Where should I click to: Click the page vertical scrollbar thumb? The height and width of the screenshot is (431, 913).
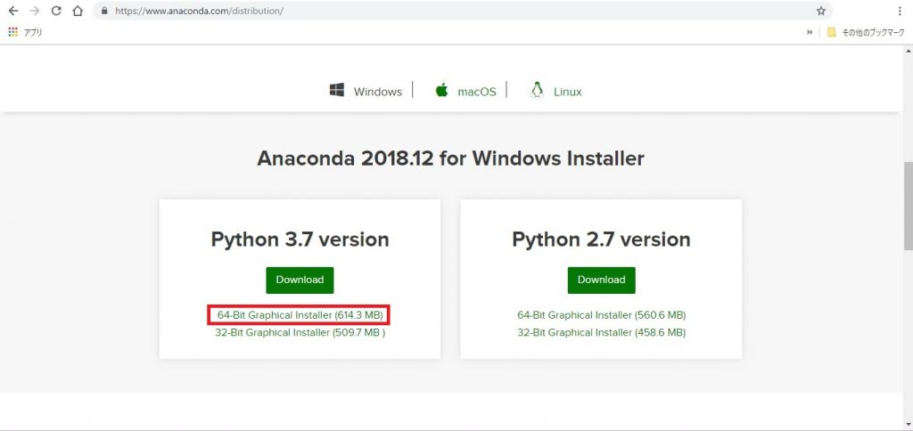(908, 204)
